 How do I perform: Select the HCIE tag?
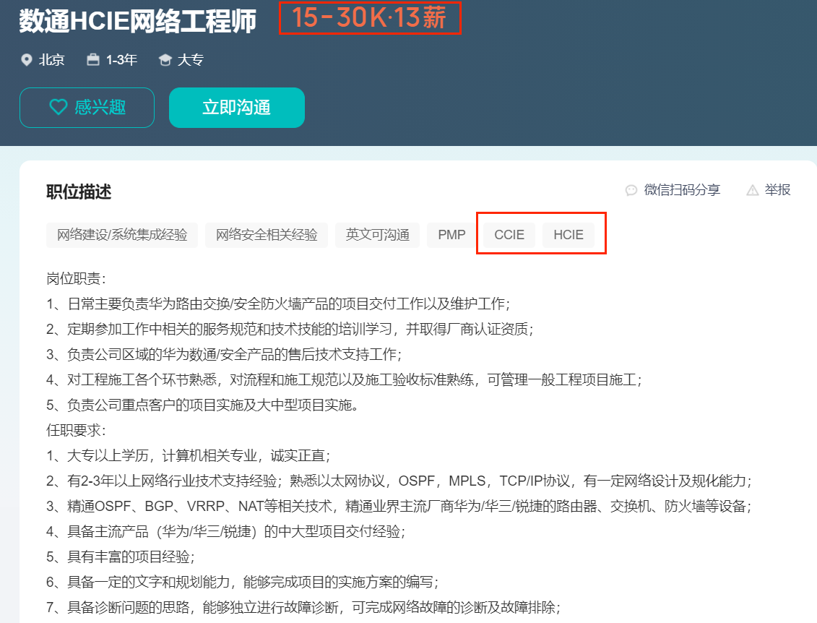(x=569, y=235)
